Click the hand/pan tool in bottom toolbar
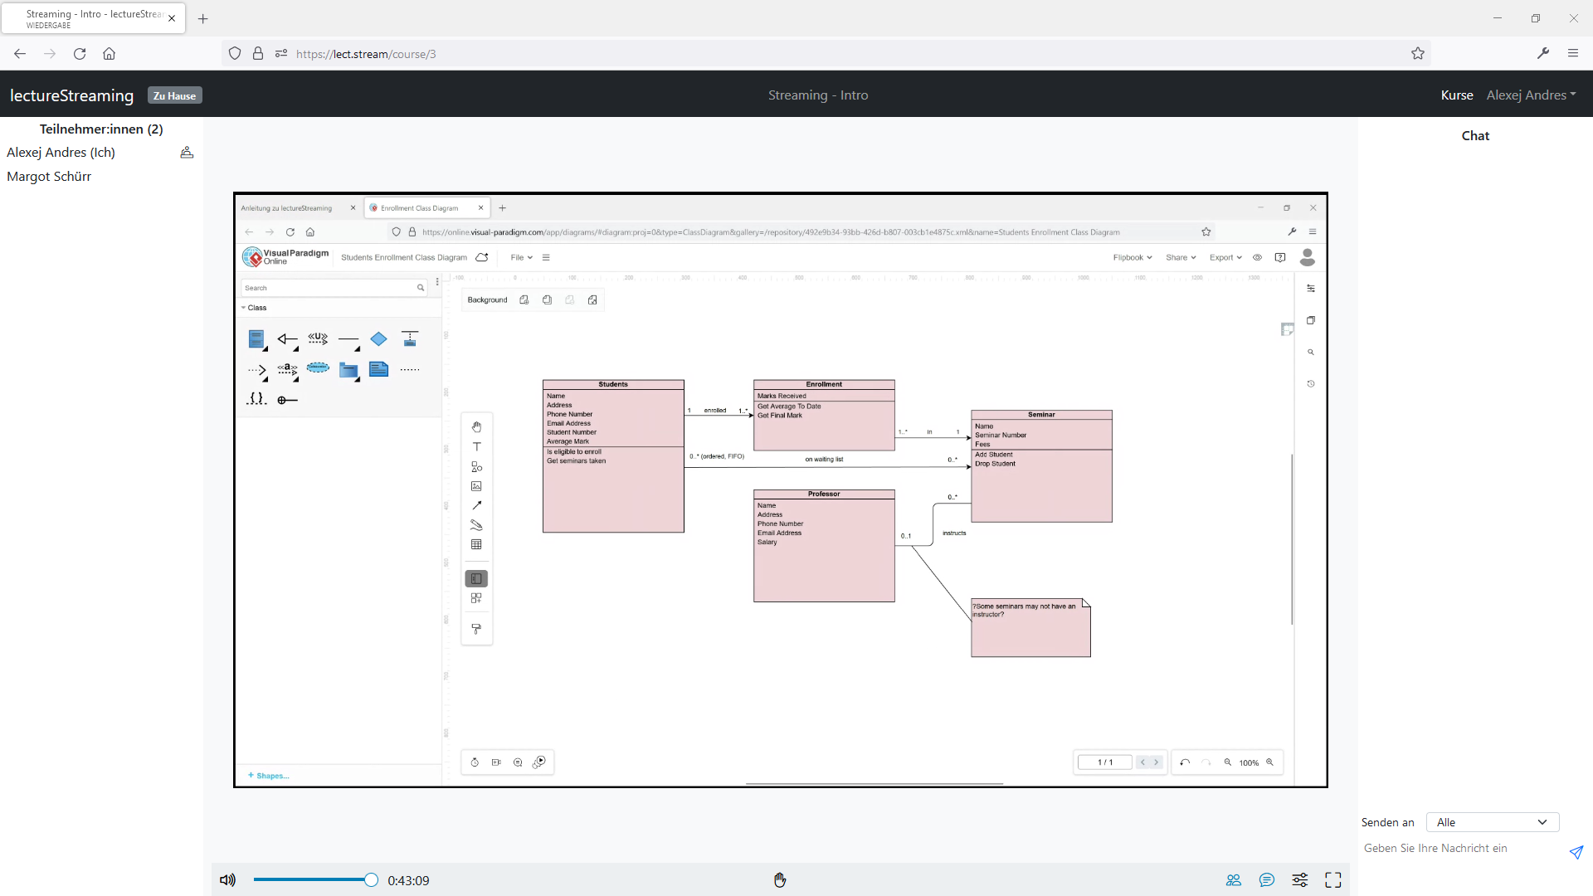Image resolution: width=1593 pixels, height=896 pixels. coord(780,879)
